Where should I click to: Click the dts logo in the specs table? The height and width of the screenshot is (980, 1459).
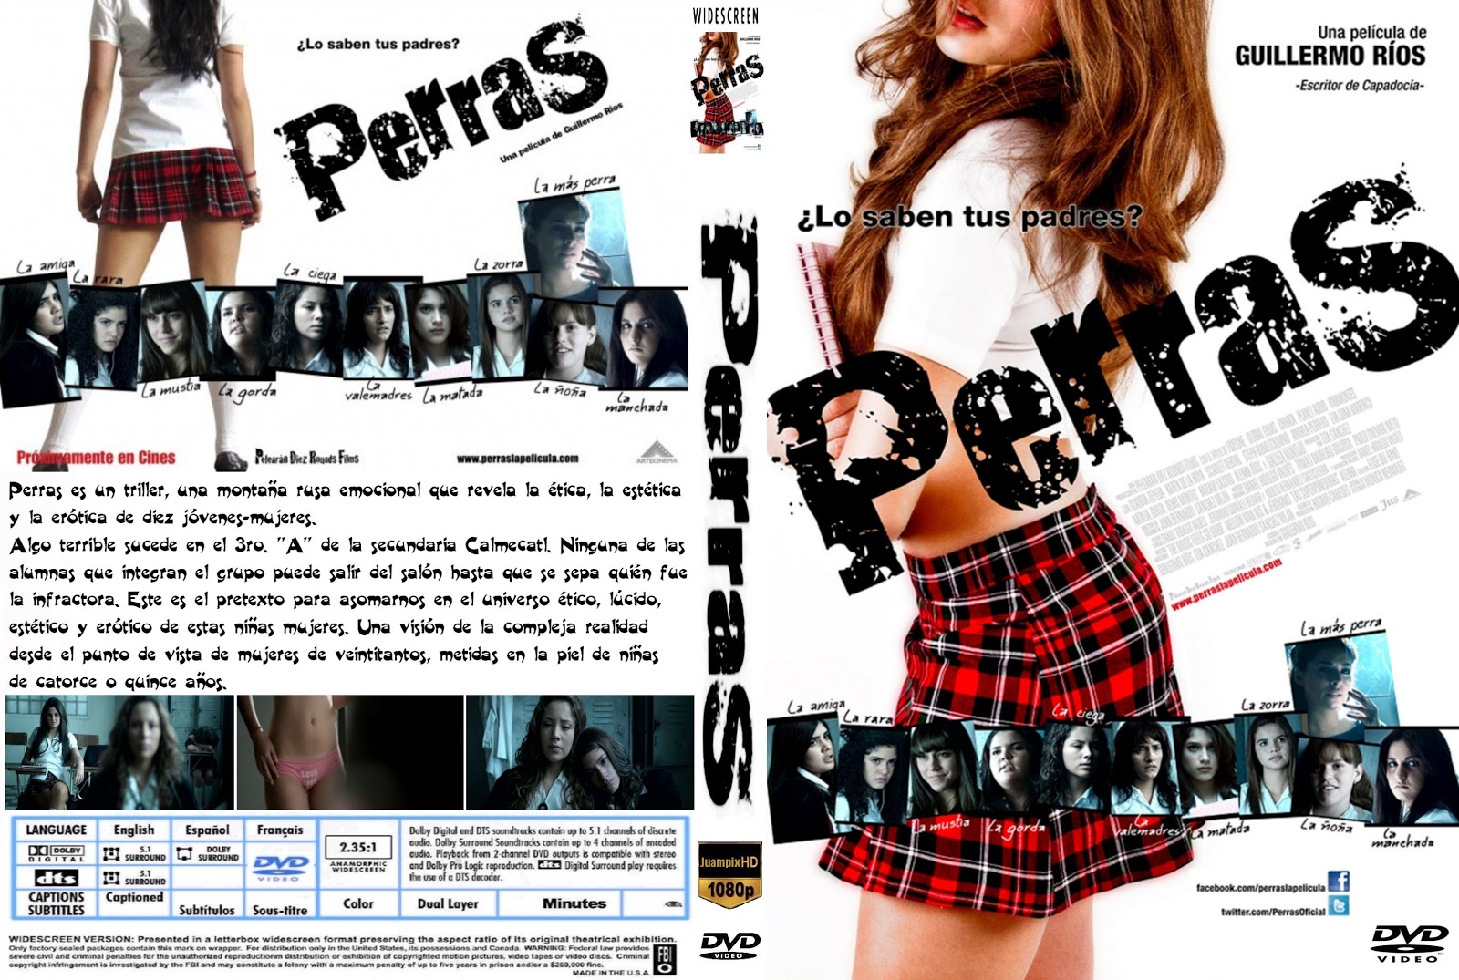click(x=56, y=878)
